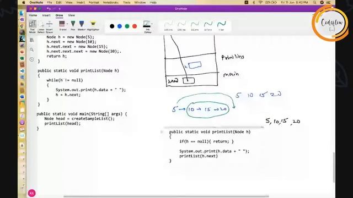
Task: Select the Text Mode tool
Action: pos(33,26)
